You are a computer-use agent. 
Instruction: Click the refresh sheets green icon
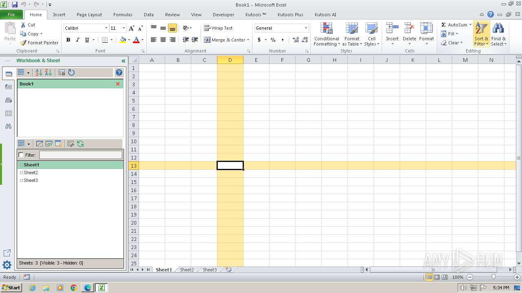(80, 144)
